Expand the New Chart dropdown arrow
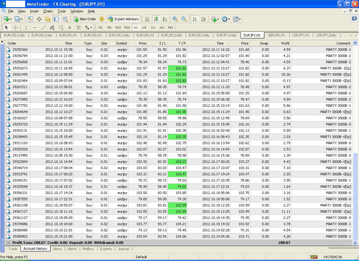Viewport: 359px width, 261px height. pyautogui.click(x=11, y=19)
